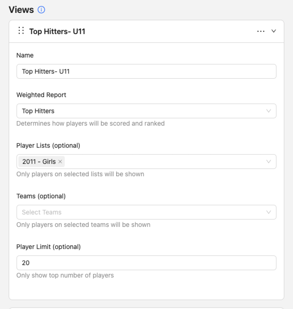Focus the Name text input
The width and height of the screenshot is (293, 309).
pos(146,71)
